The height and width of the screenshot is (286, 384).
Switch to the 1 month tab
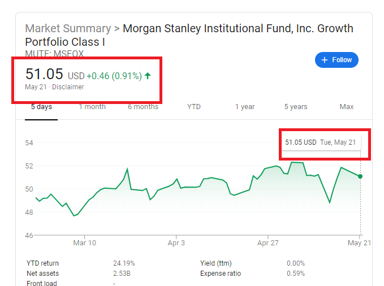click(x=92, y=107)
